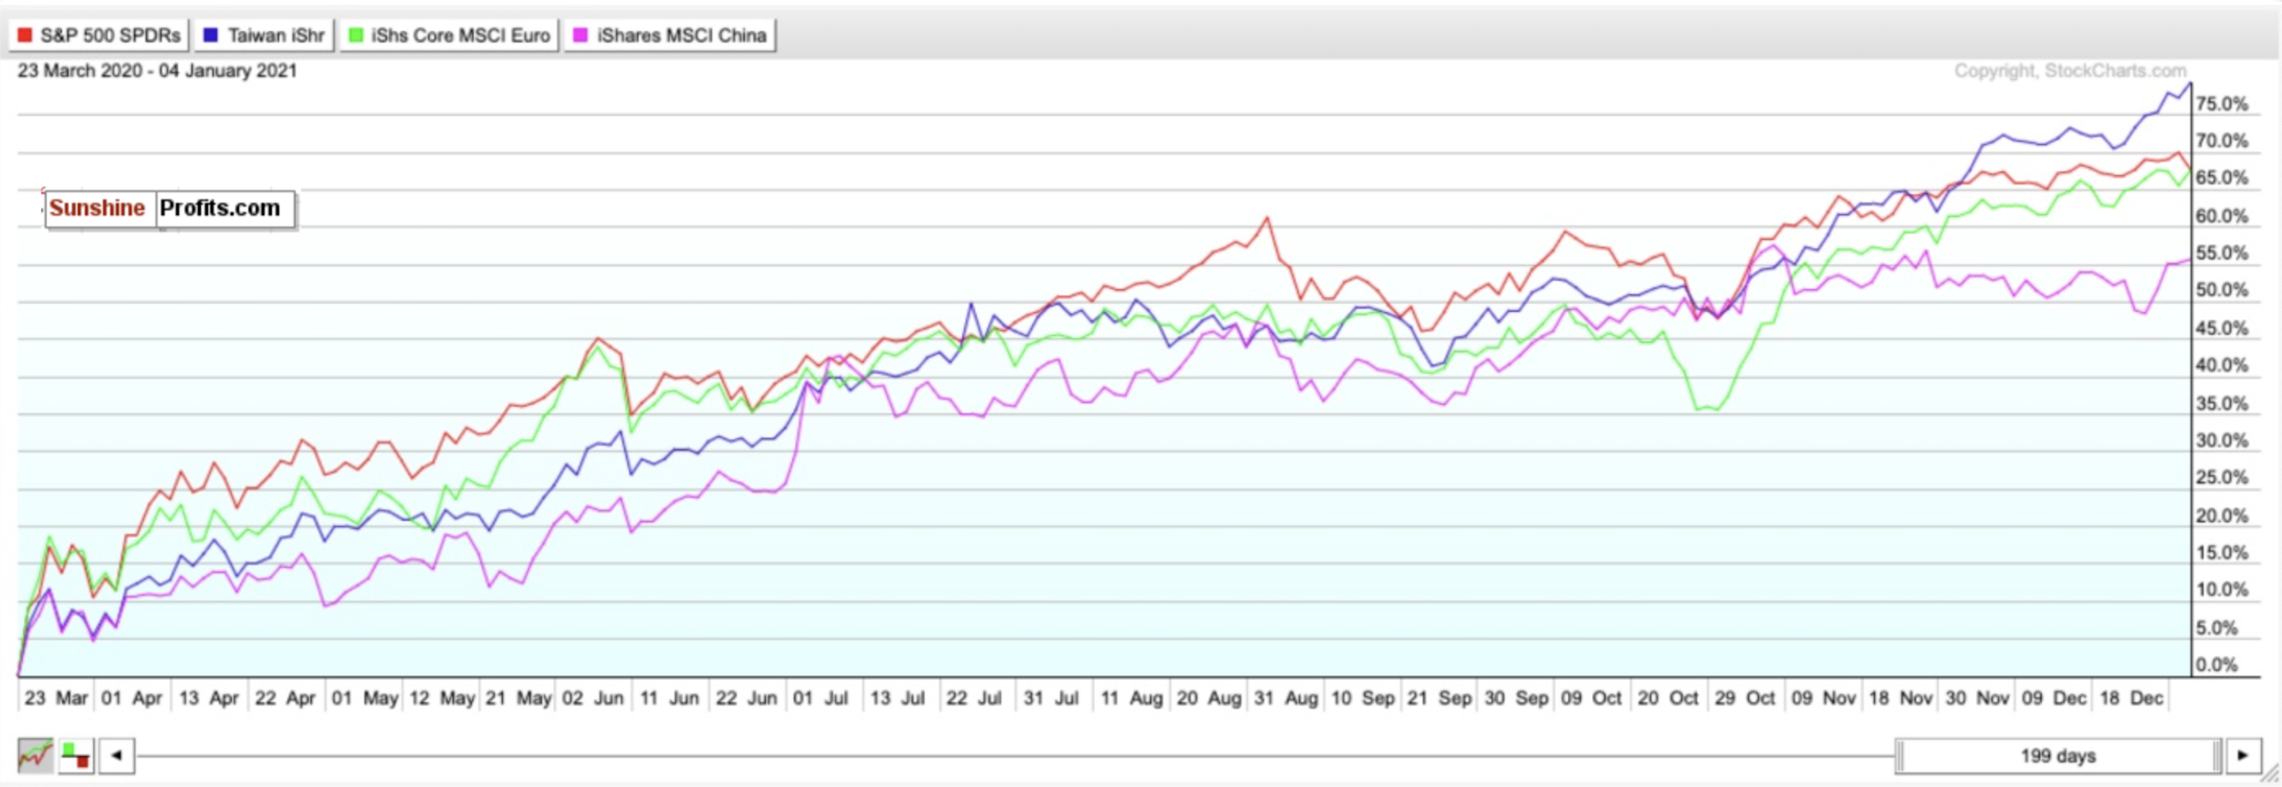Click the green iShs Core MSCI Euro square
Viewport: 2282px width, 787px height.
(x=356, y=36)
